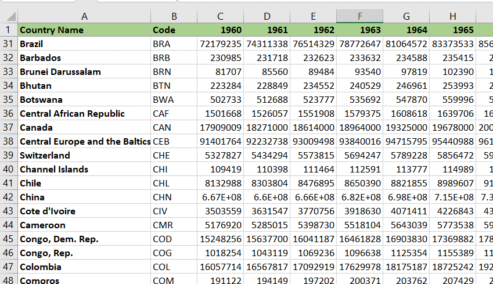Select the Channel Islands cell

[84, 169]
